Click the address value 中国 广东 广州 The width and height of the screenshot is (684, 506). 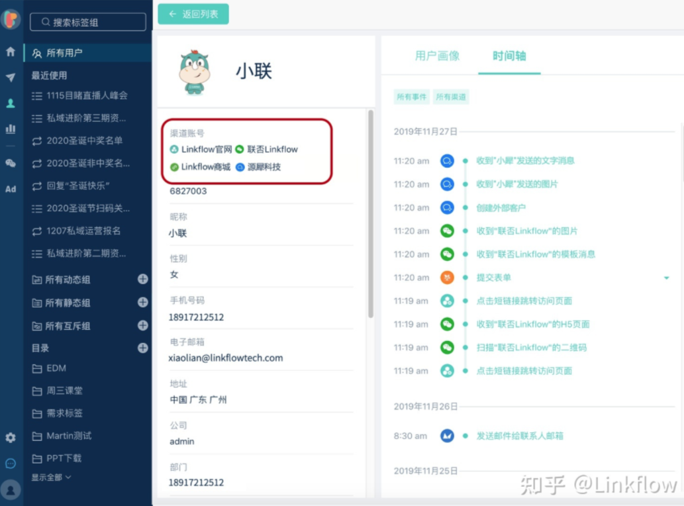coord(198,399)
